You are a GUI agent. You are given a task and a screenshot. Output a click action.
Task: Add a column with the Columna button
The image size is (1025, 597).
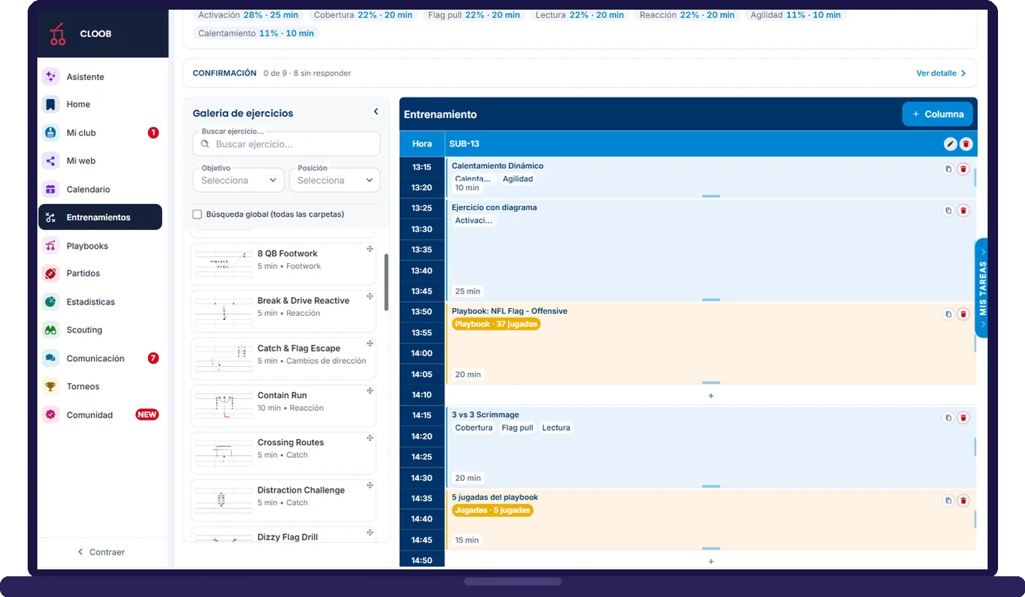[x=937, y=114]
